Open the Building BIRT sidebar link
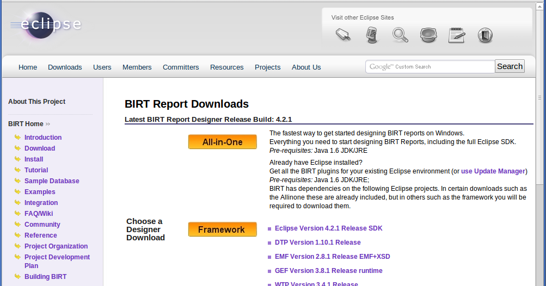The width and height of the screenshot is (546, 286). pyautogui.click(x=45, y=277)
